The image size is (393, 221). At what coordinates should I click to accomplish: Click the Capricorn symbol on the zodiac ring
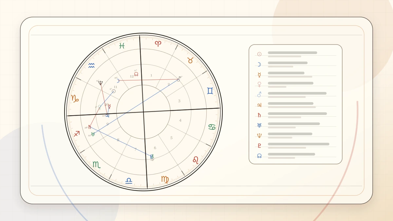tap(75, 98)
